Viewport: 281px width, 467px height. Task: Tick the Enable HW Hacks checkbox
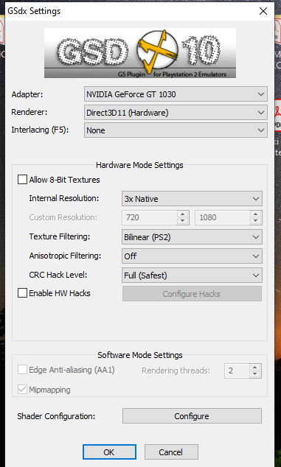tap(22, 293)
